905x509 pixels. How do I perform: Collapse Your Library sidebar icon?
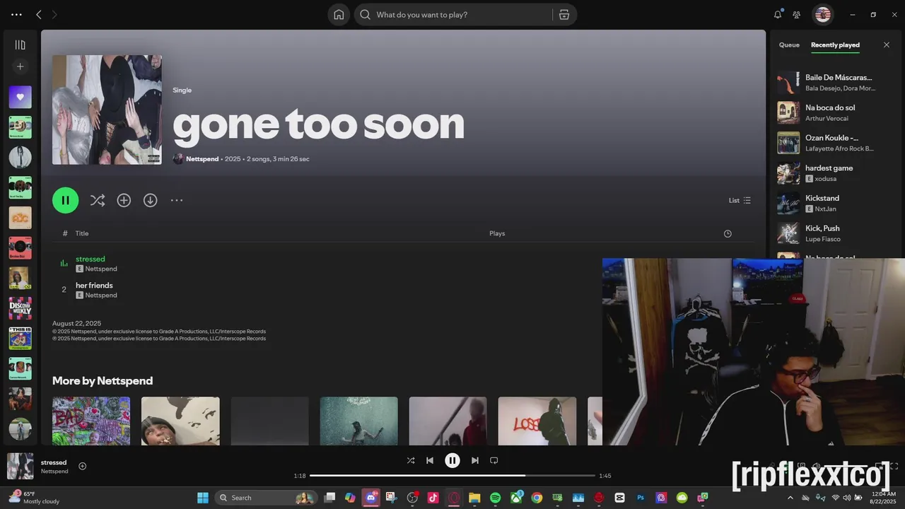[x=20, y=45]
